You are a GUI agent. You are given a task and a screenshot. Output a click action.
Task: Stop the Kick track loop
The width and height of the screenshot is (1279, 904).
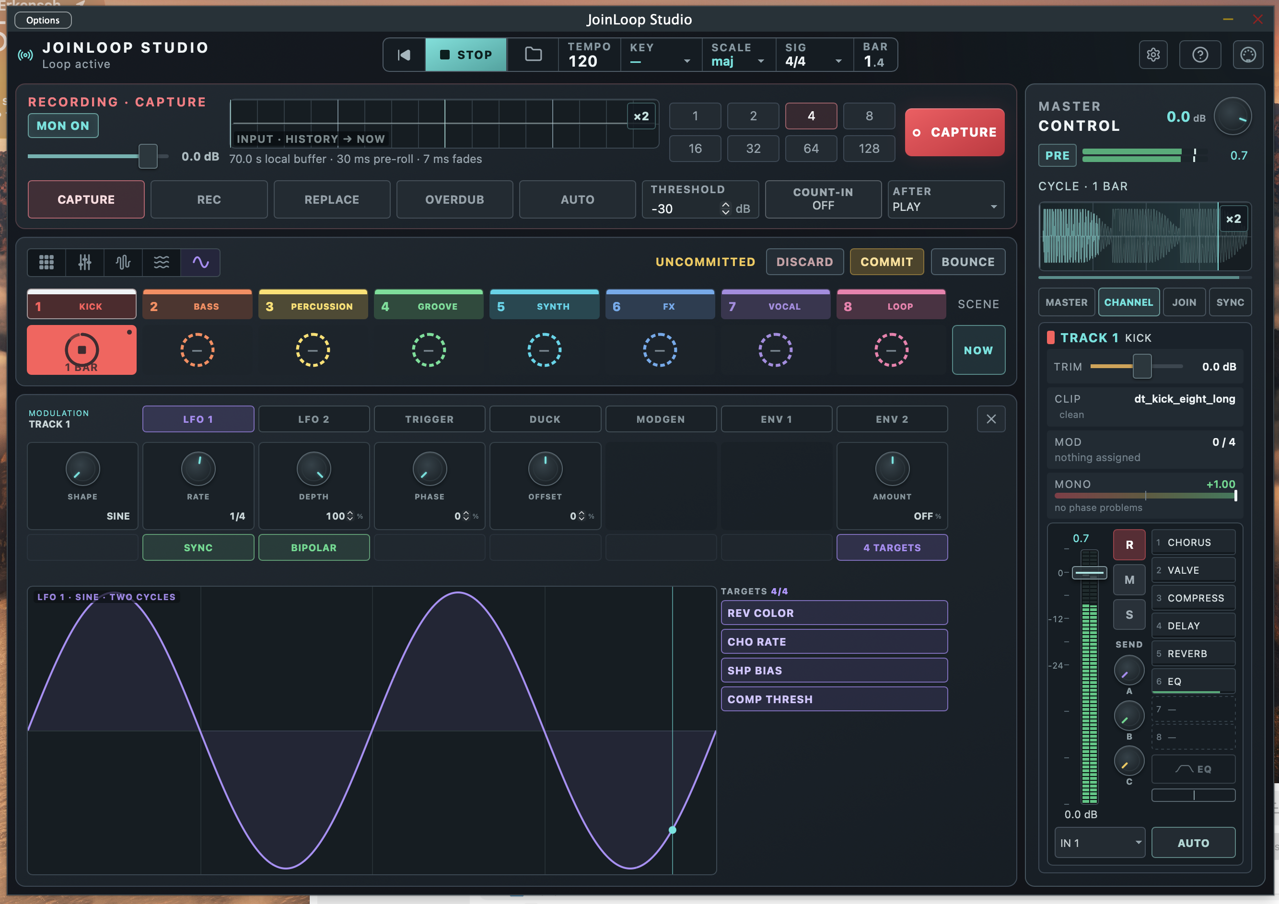click(82, 350)
